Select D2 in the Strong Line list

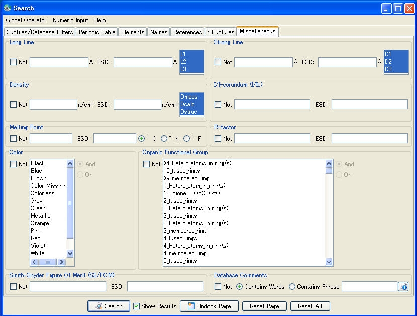(396, 62)
